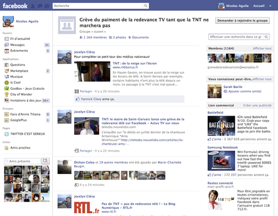Click Partager on the 20 minutes post
The height and width of the screenshot is (216, 278).
[x=86, y=91]
